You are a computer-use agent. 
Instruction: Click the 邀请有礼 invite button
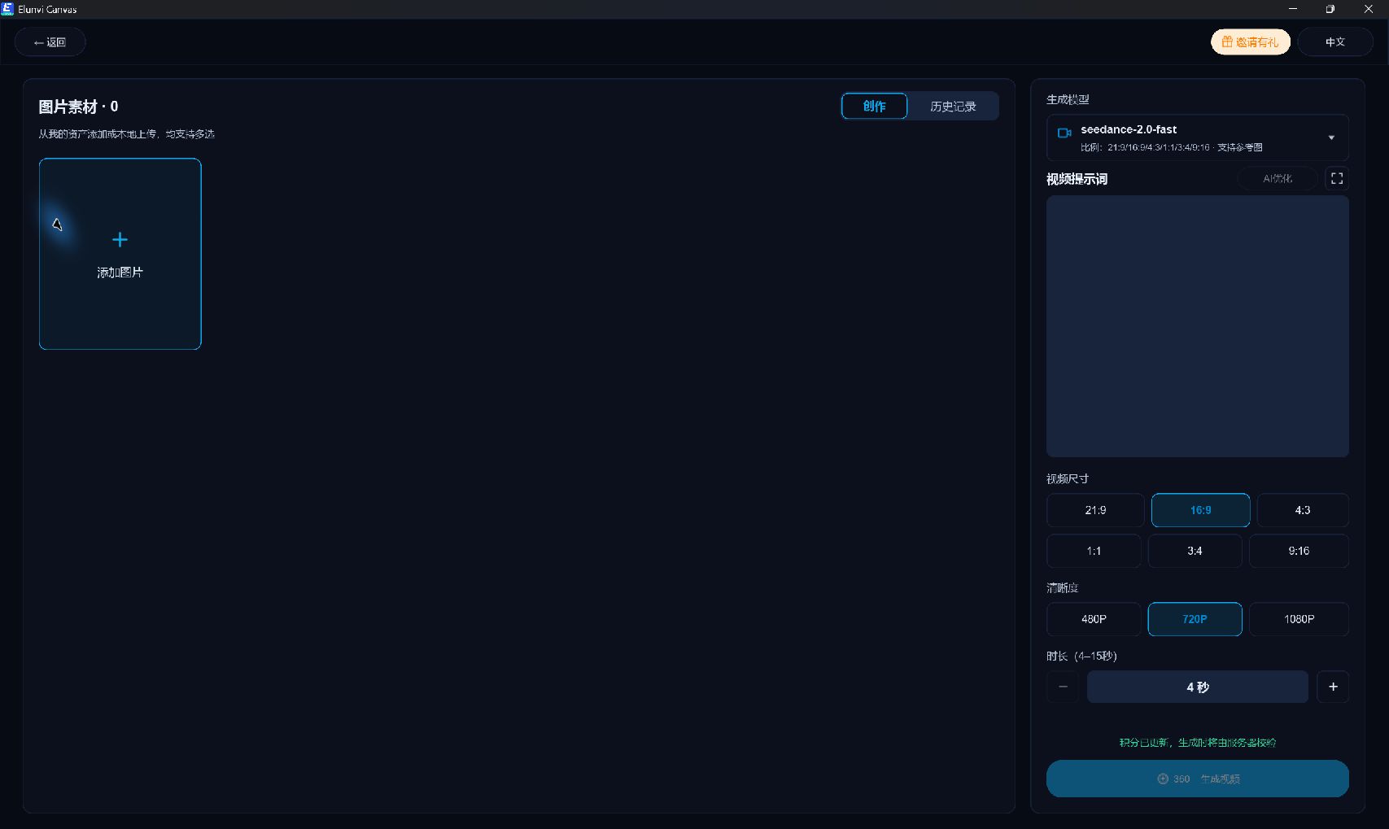[1250, 42]
